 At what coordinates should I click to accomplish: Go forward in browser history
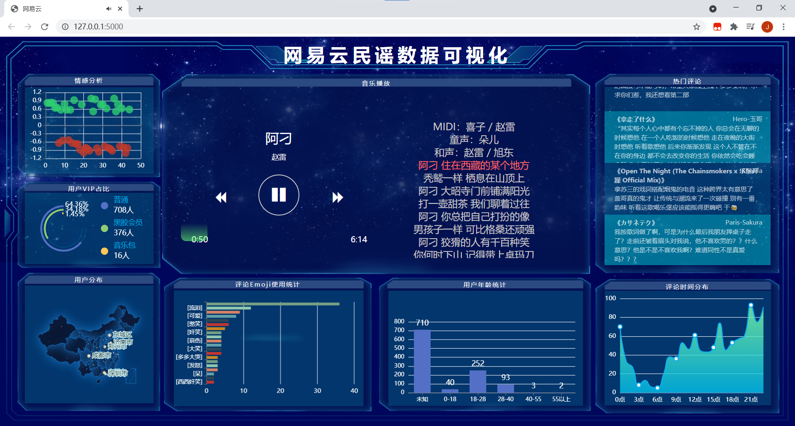click(x=28, y=27)
